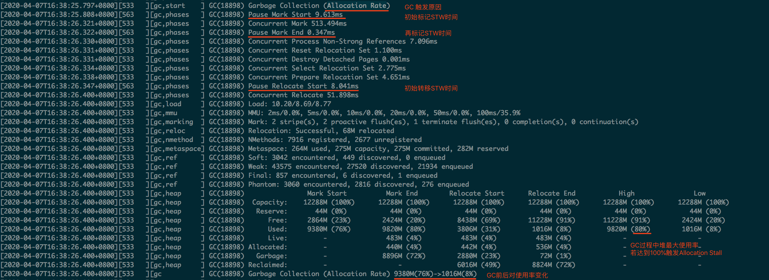Click the "GC过程中堆最大使用率" annotation text
This screenshot has width=769, height=280.
(x=664, y=245)
